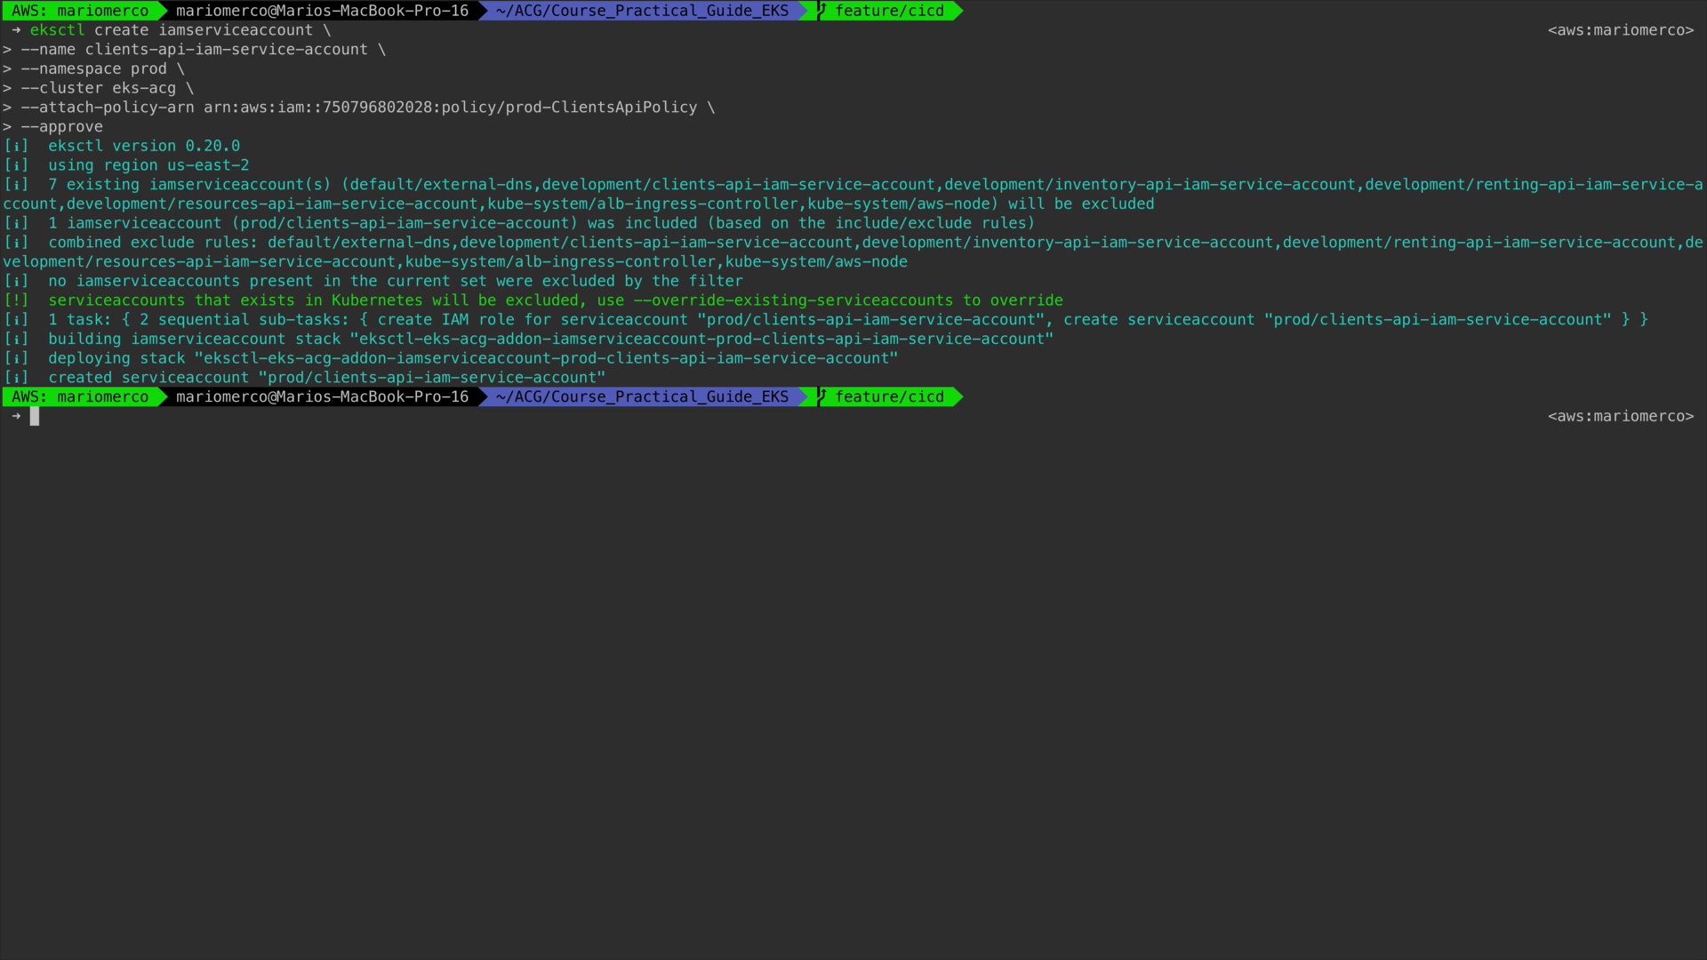
Task: Click the bottom green AWS: mariomerco segment
Action: pos(80,396)
